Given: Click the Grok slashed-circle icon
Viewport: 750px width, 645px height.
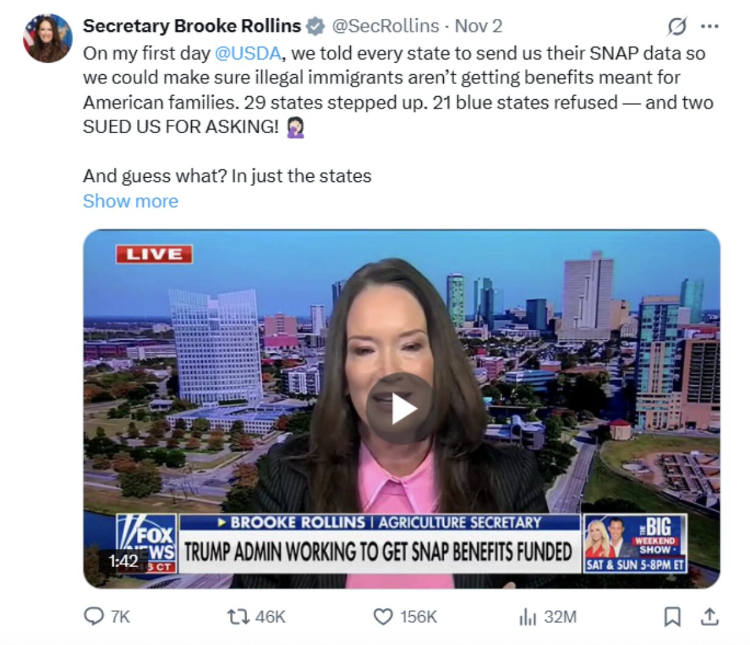Looking at the screenshot, I should [677, 27].
